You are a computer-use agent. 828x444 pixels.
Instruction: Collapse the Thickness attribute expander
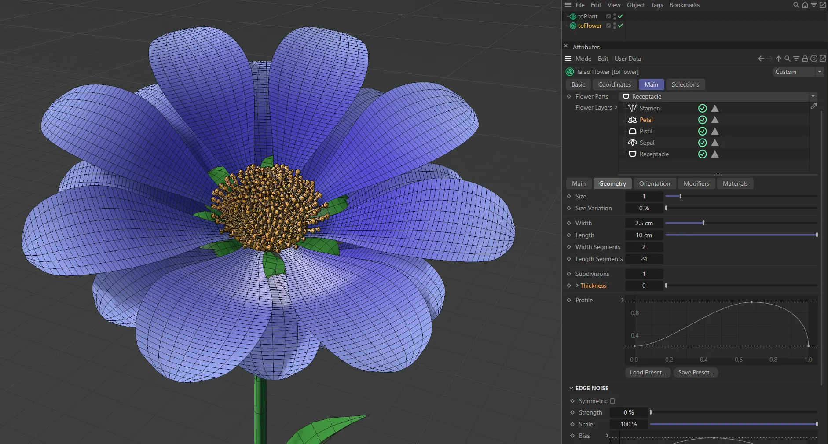point(577,286)
